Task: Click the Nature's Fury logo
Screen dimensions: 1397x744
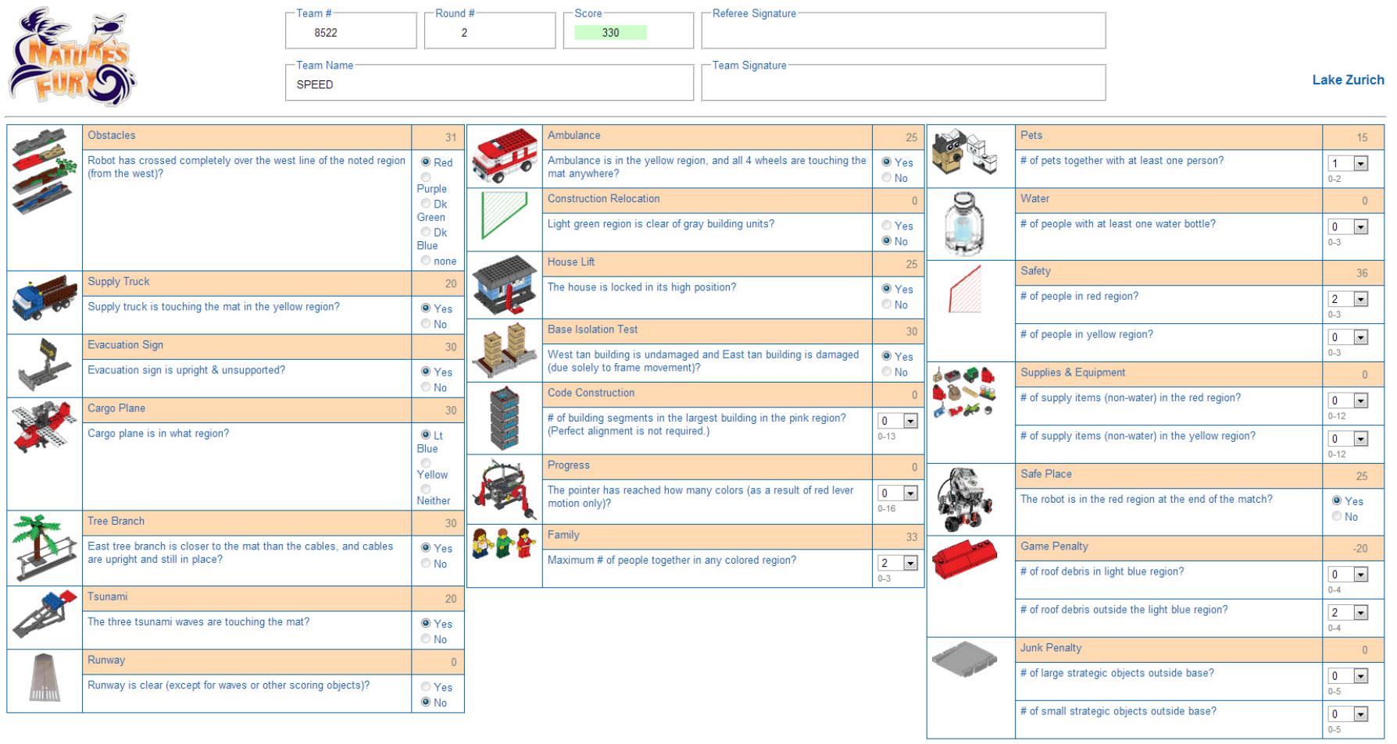Action: point(72,57)
